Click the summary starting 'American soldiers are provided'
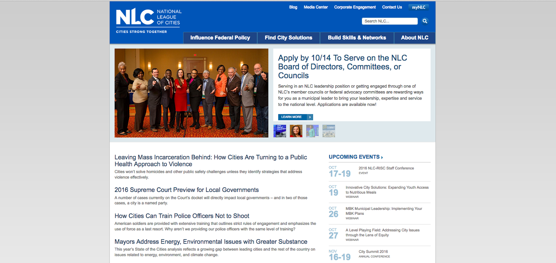556x263 pixels. (215, 226)
